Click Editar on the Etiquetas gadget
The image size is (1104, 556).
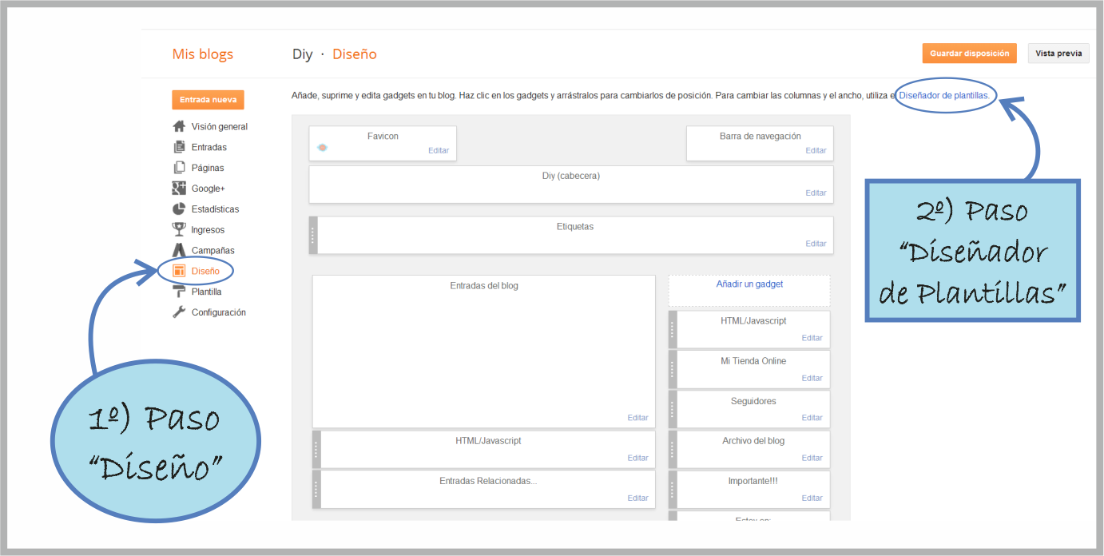pyautogui.click(x=816, y=244)
